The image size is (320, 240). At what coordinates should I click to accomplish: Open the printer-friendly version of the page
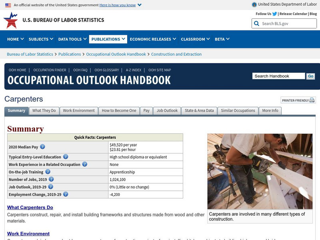coord(297,100)
